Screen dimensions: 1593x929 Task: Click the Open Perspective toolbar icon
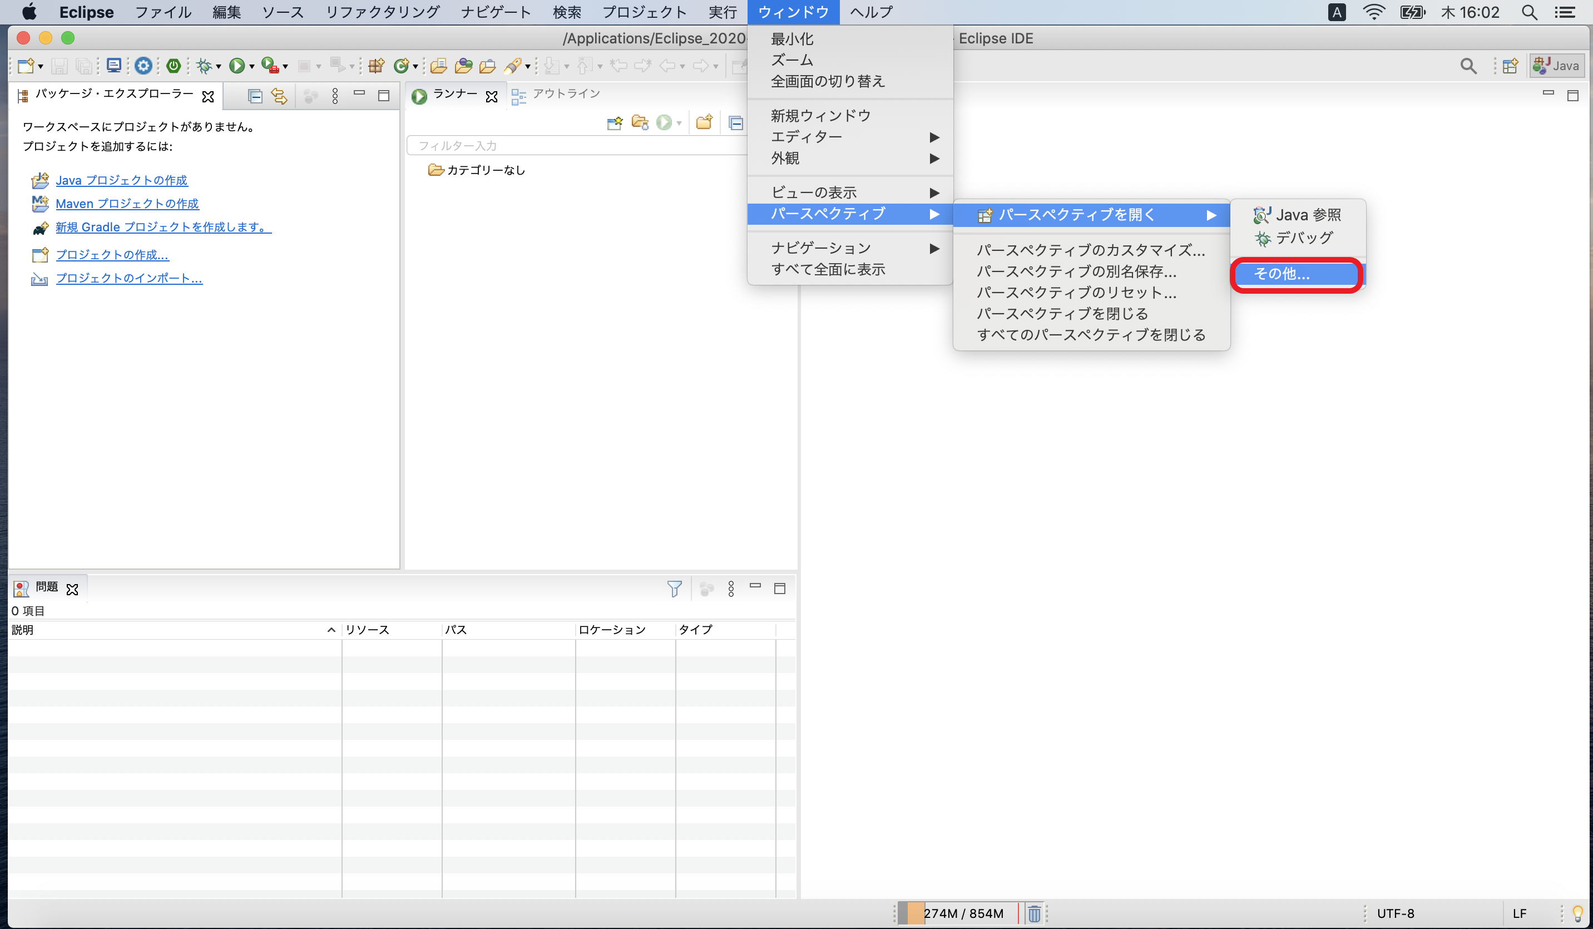tap(1510, 66)
